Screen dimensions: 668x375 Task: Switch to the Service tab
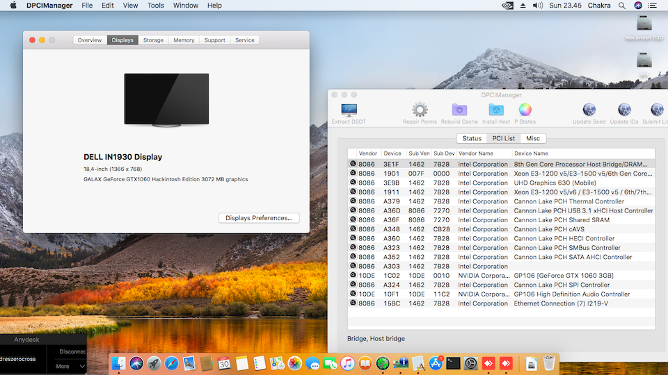(x=245, y=40)
